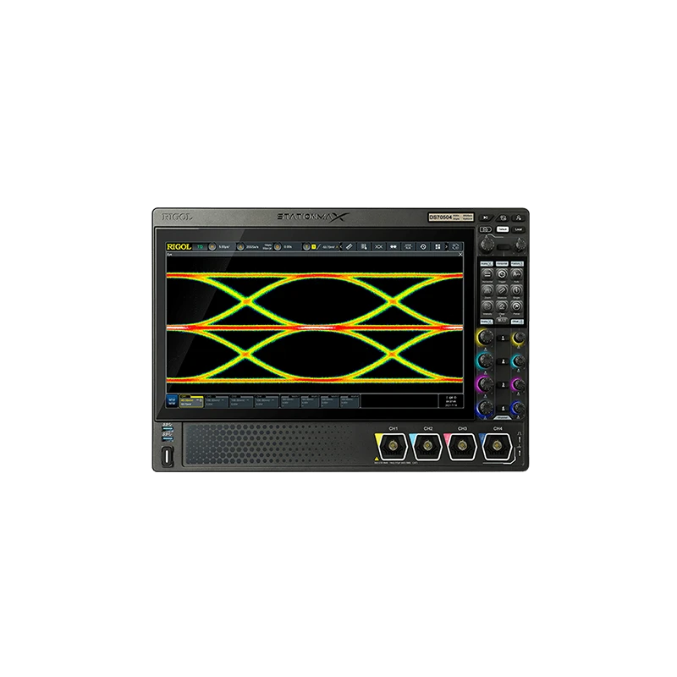Viewport: 677px width, 677px height.
Task: Open the window layout grid icon
Action: [x=439, y=244]
